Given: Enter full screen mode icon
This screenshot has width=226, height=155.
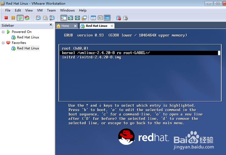Looking at the screenshot, I should click(x=77, y=18).
